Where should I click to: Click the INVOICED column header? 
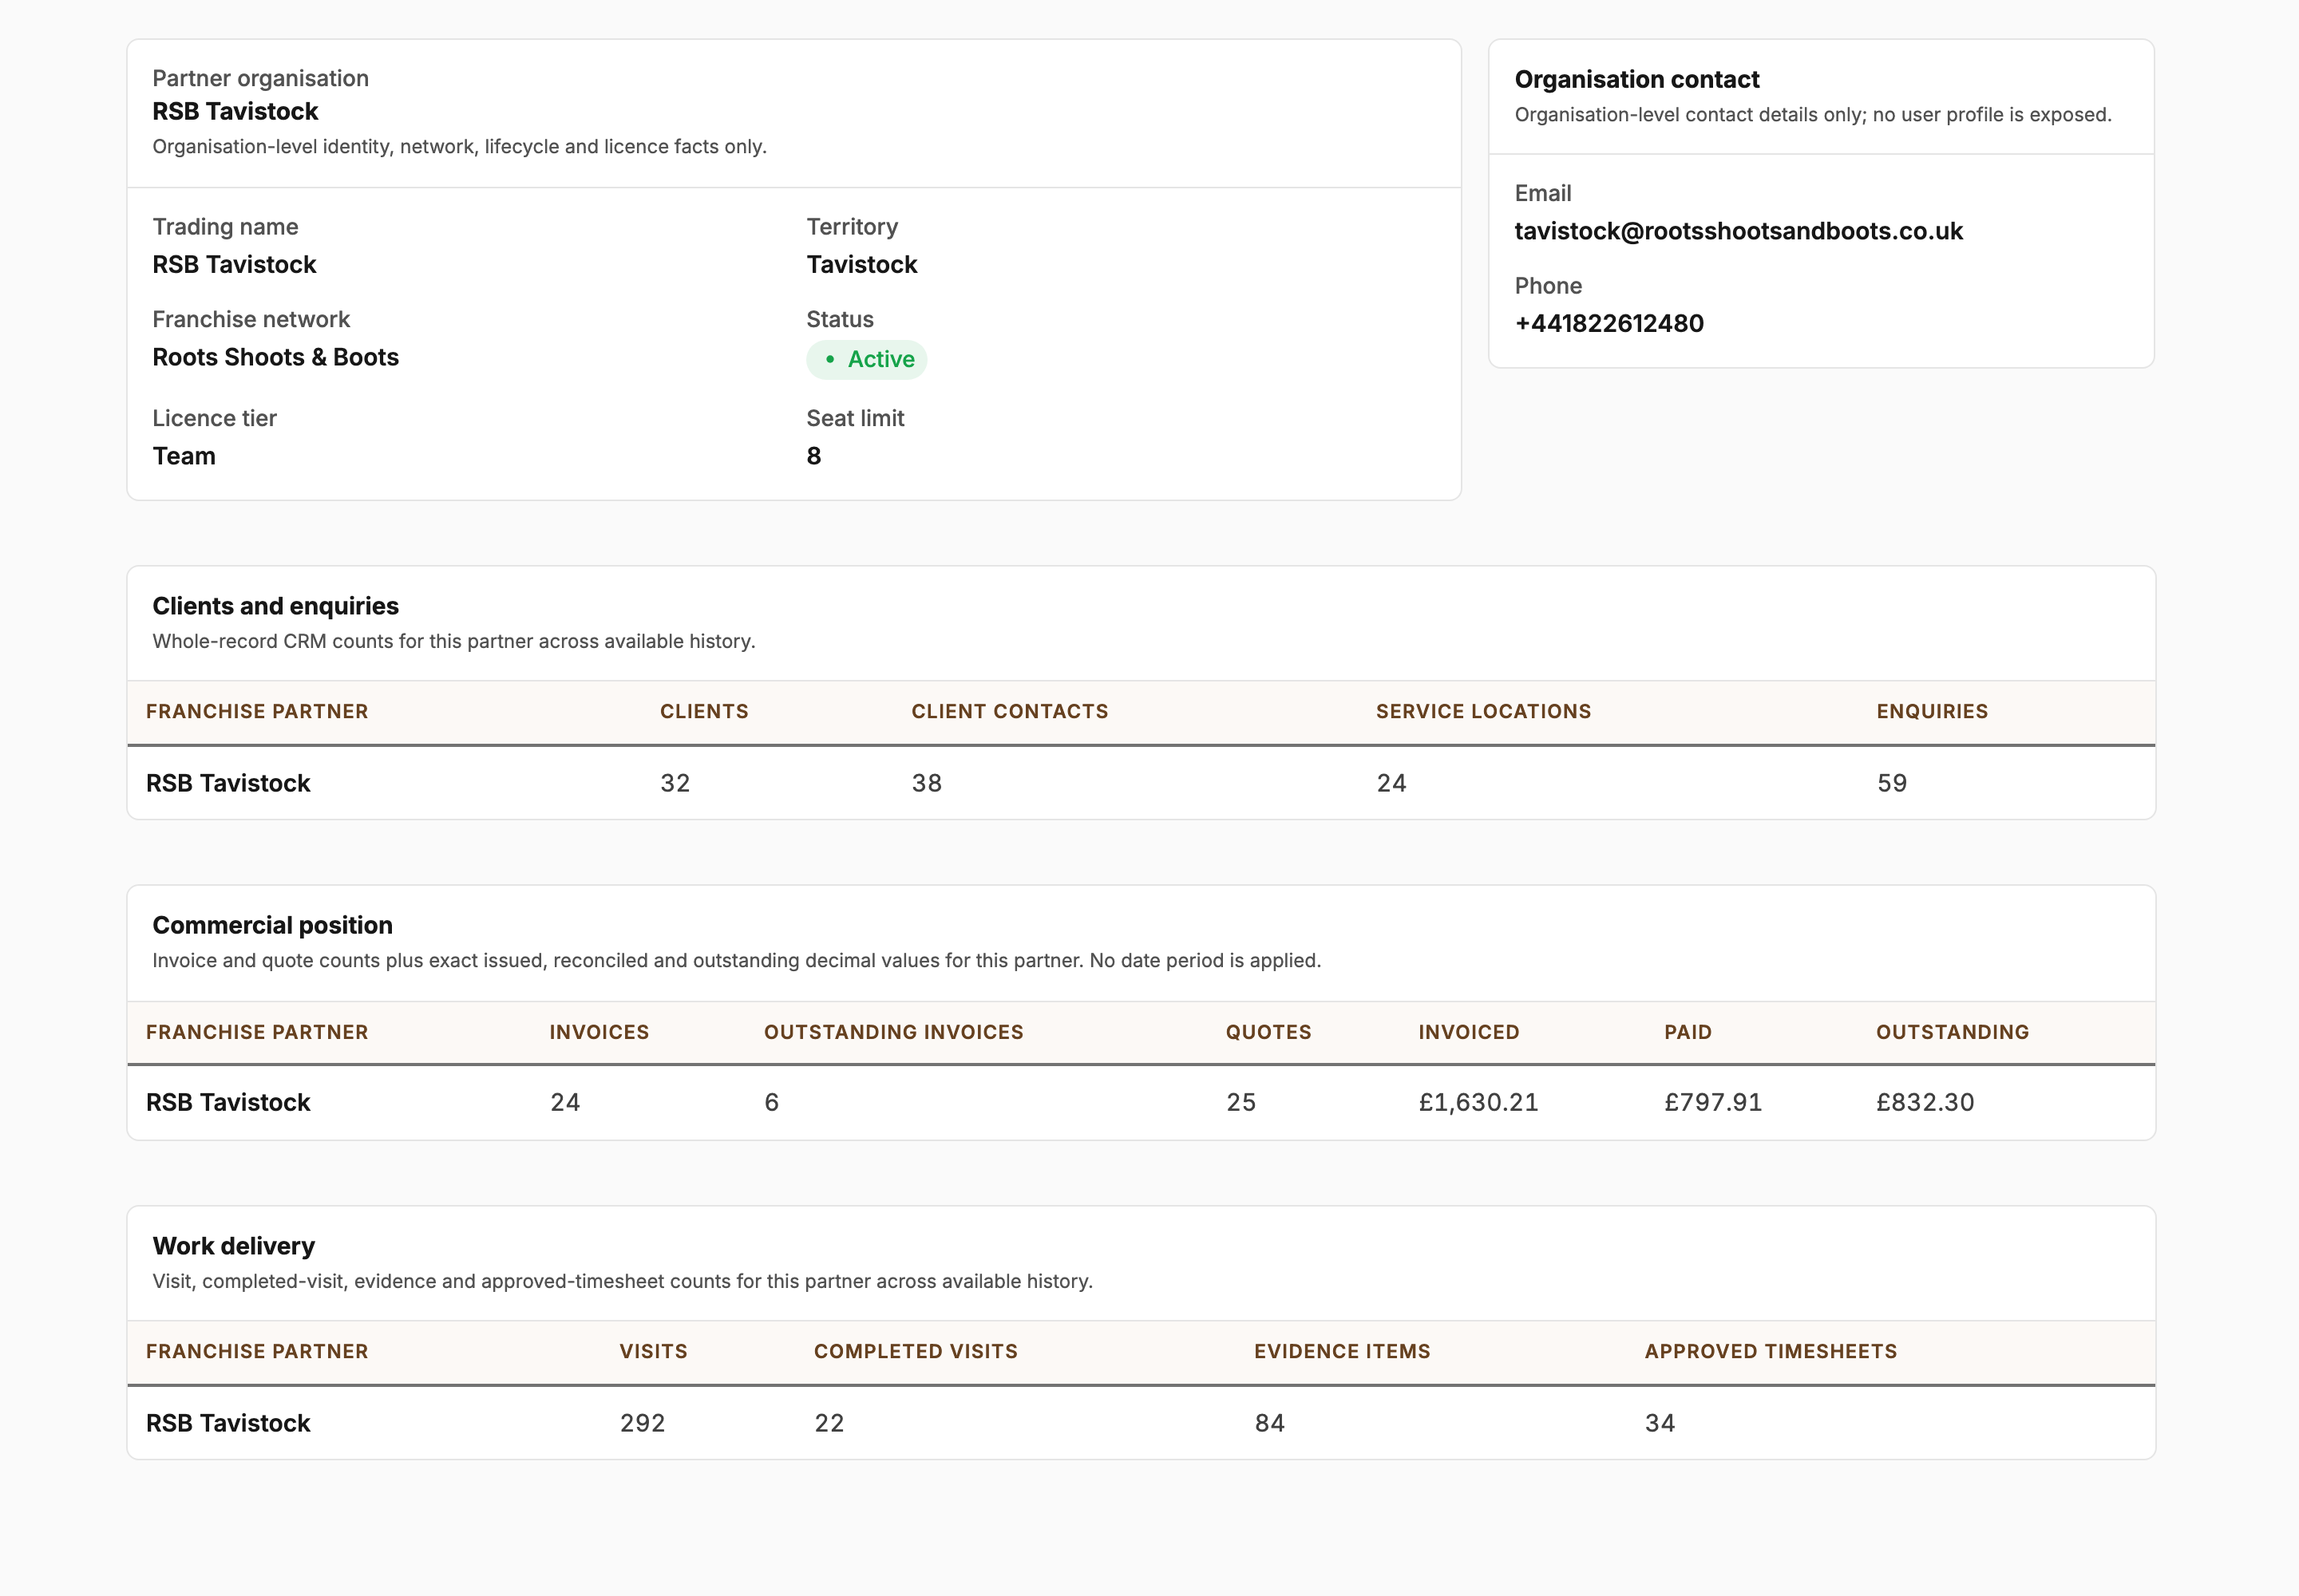[1469, 1032]
